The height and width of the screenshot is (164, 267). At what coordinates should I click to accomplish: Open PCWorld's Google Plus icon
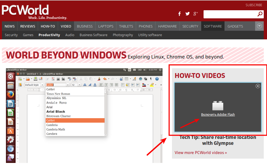click(195, 14)
